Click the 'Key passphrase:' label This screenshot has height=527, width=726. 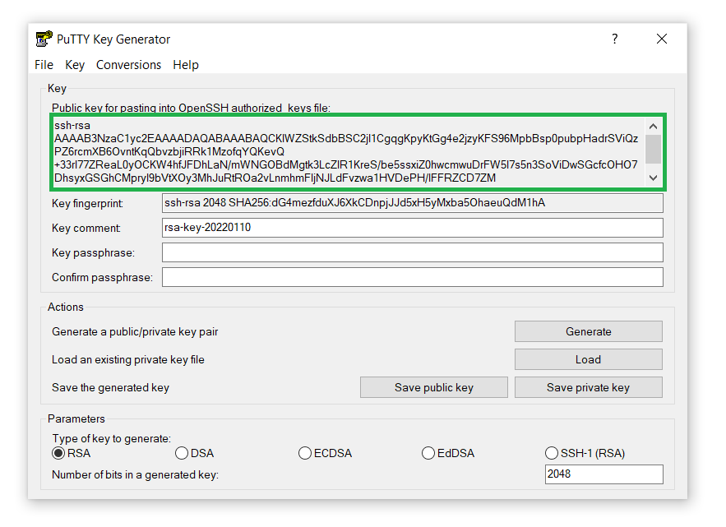(x=93, y=253)
